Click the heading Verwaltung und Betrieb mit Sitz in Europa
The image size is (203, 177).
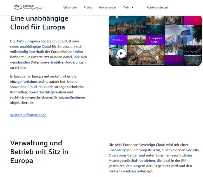point(39,152)
